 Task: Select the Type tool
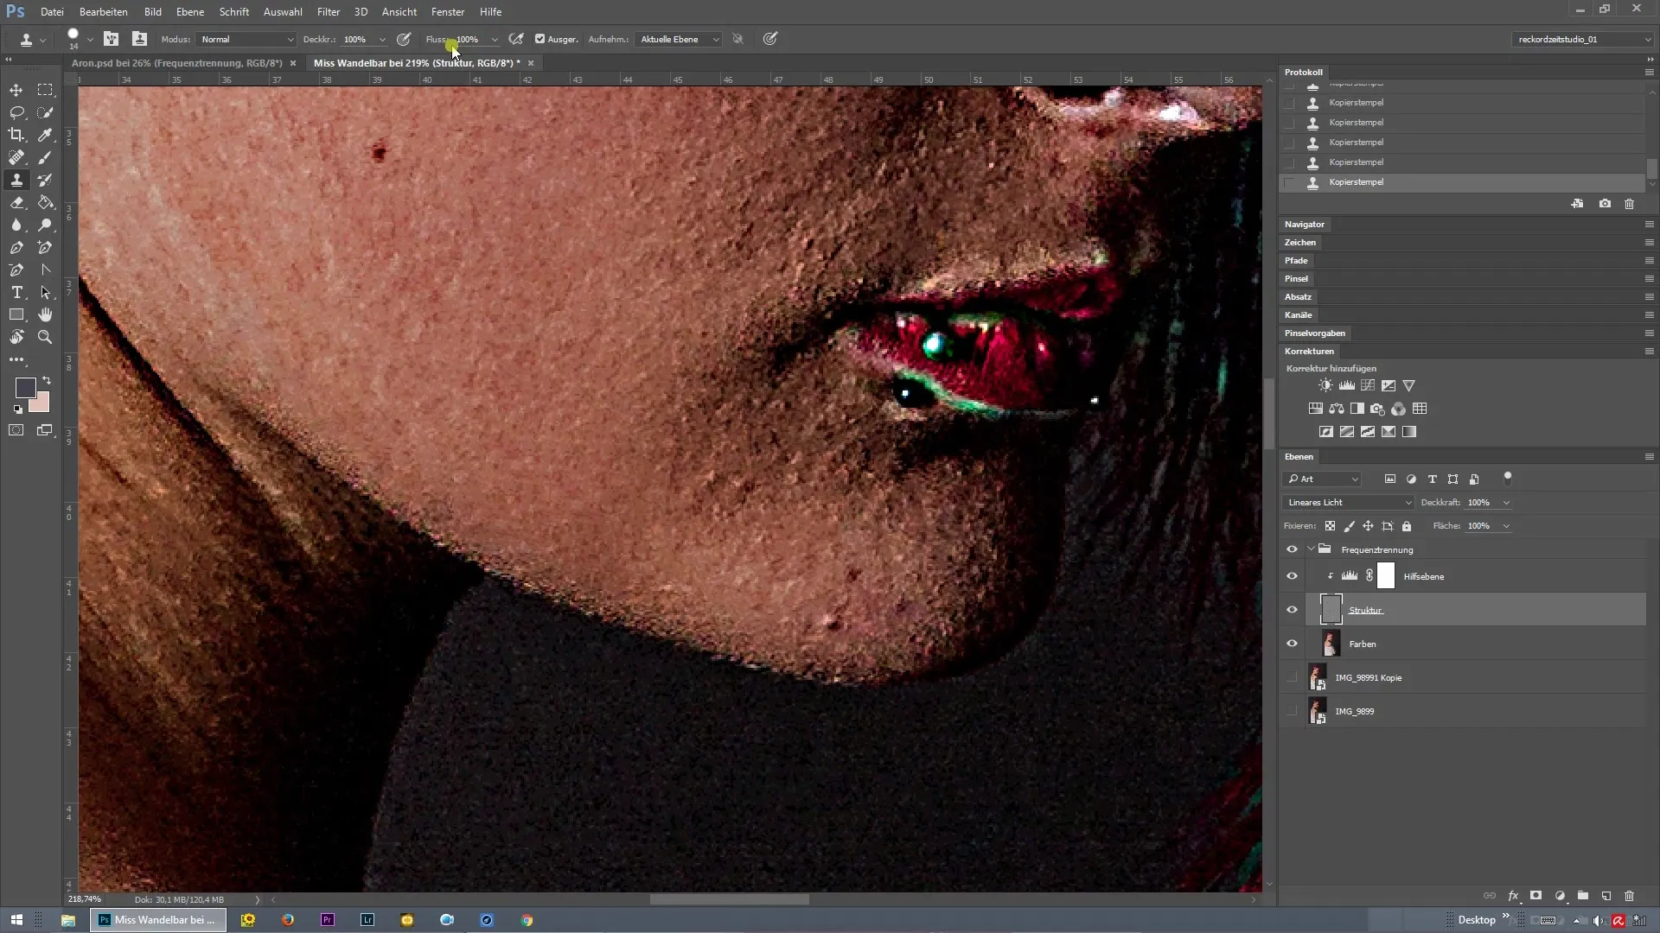[16, 292]
